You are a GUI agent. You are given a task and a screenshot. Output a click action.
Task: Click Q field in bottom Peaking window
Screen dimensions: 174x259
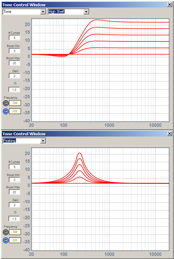[x=14, y=219]
